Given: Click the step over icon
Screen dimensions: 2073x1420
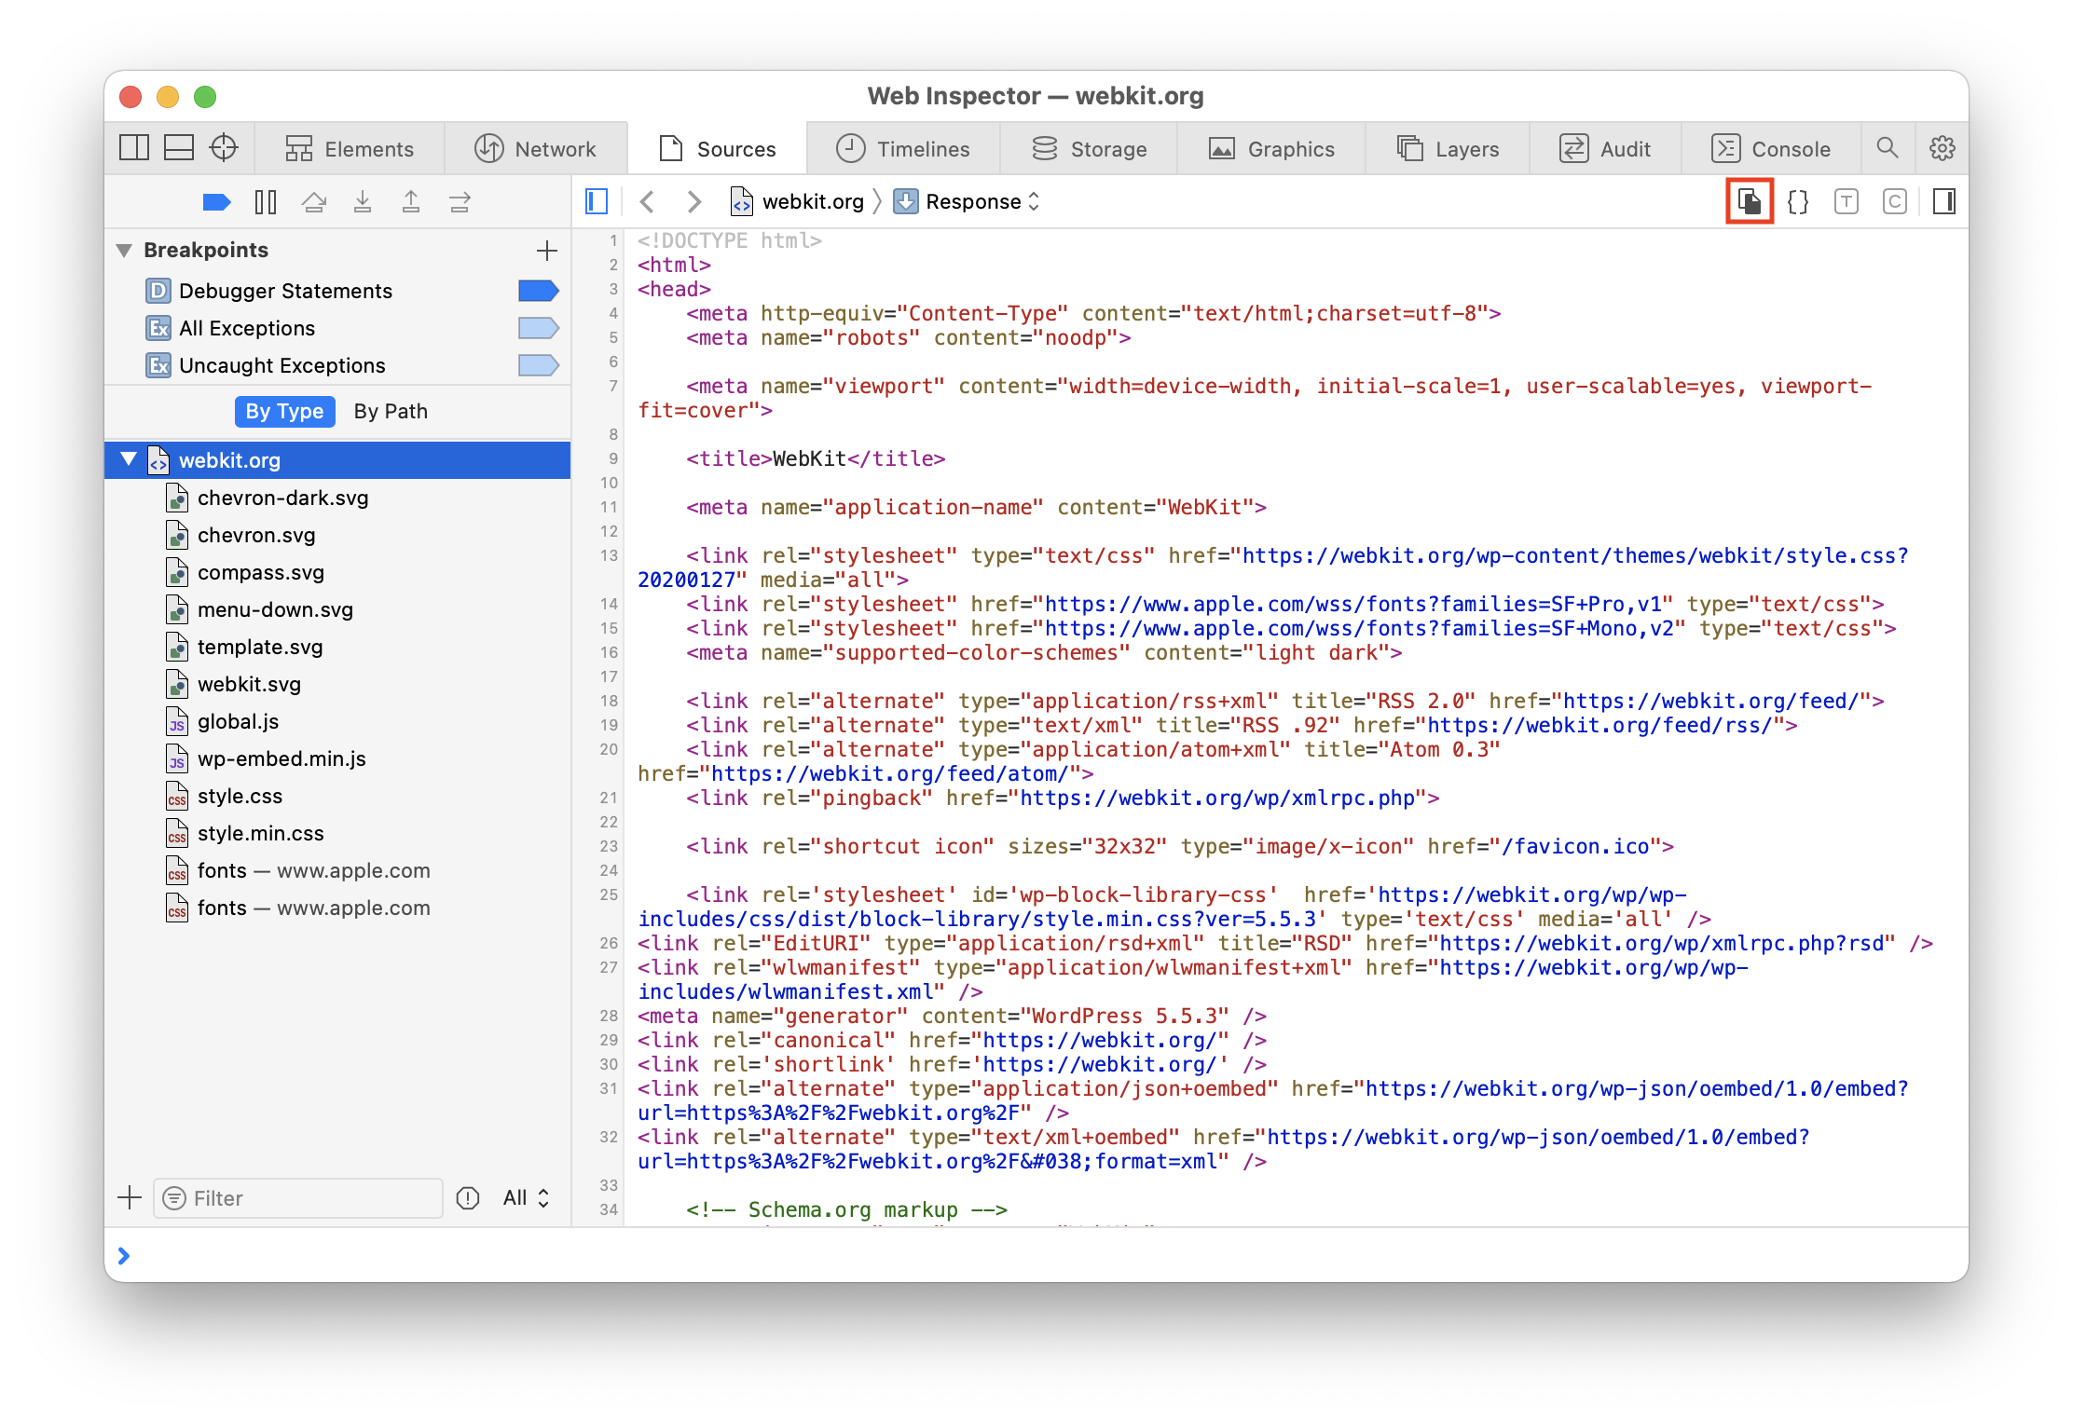Looking at the screenshot, I should [x=314, y=201].
